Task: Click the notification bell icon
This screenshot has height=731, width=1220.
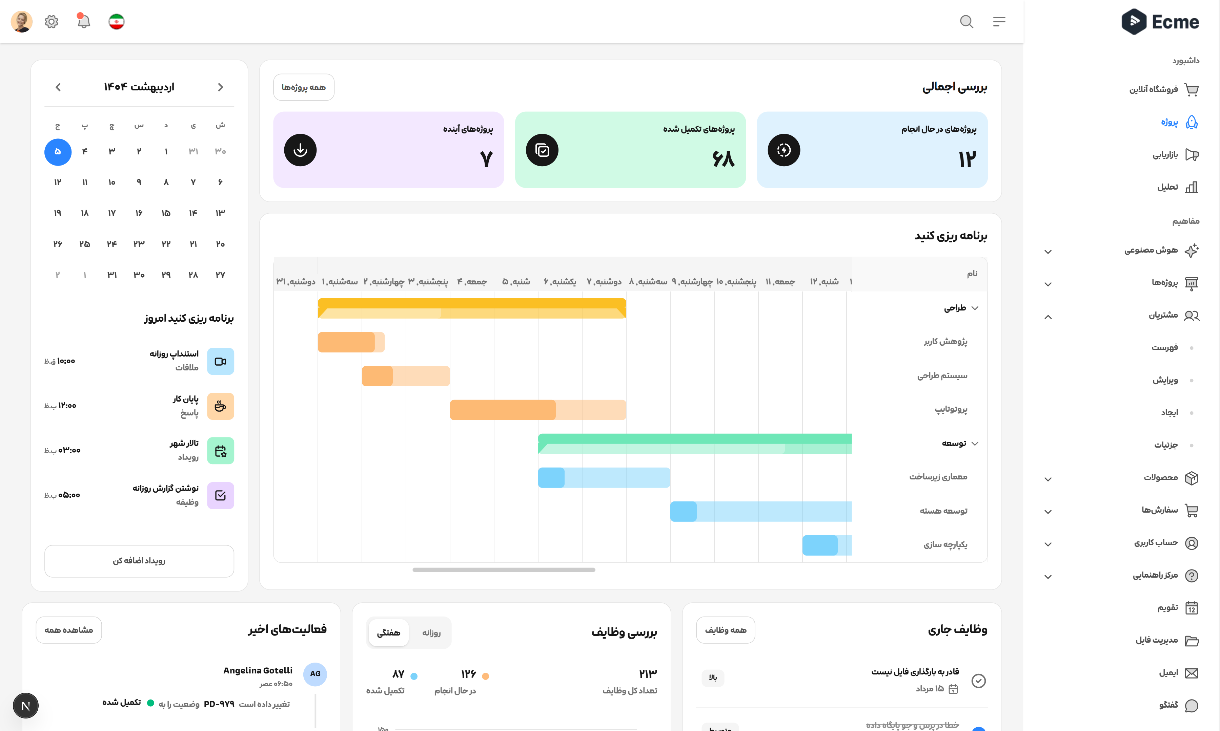Action: point(84,22)
